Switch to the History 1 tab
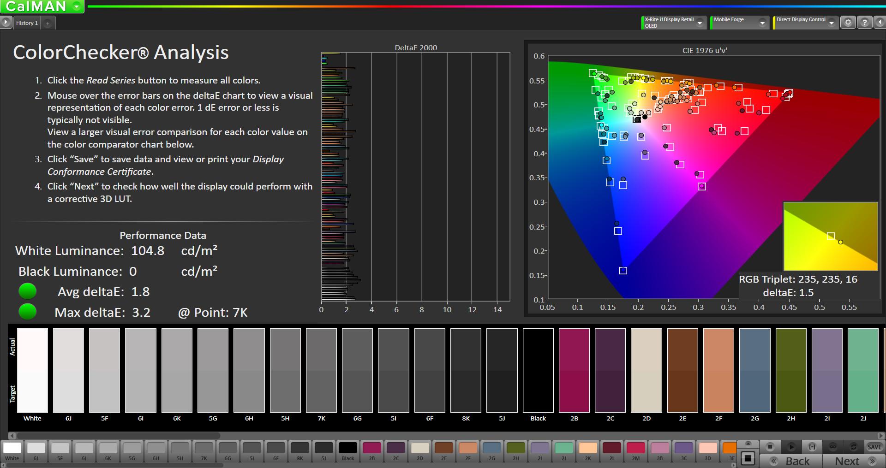 point(27,23)
